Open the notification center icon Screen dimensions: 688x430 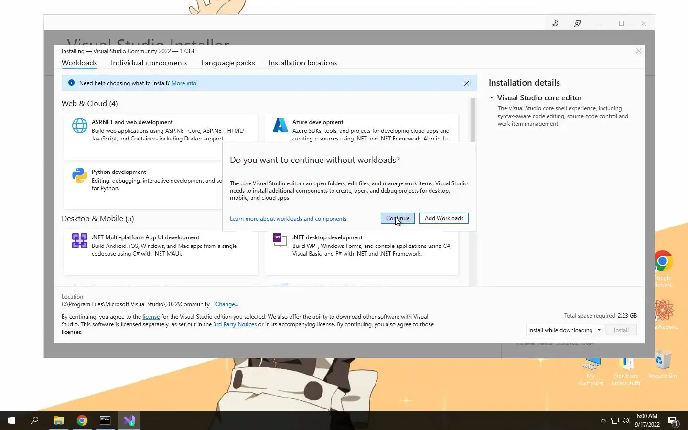(x=673, y=421)
